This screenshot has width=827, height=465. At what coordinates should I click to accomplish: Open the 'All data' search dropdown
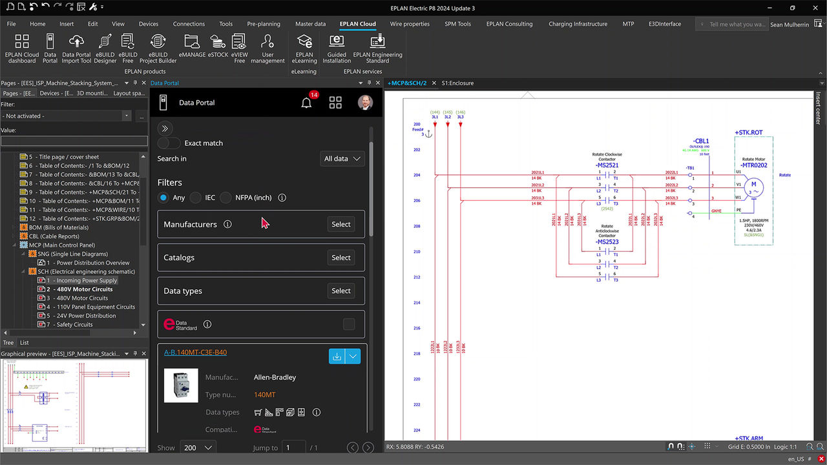pos(341,158)
